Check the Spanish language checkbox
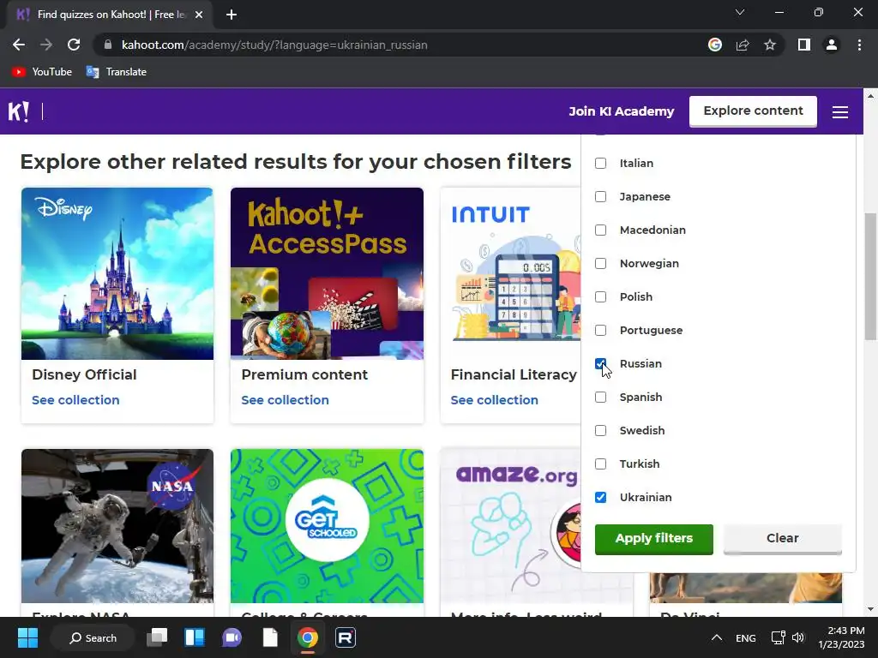 click(600, 398)
